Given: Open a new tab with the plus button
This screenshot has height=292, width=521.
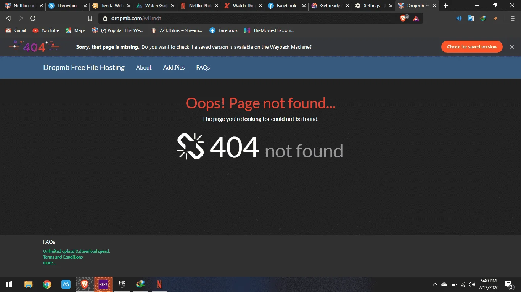Looking at the screenshot, I should tap(446, 6).
